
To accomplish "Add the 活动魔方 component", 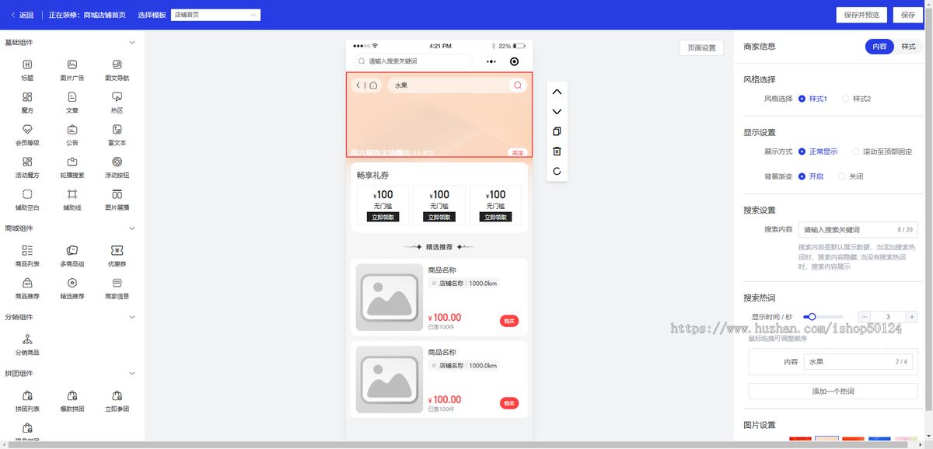I will 27,169.
